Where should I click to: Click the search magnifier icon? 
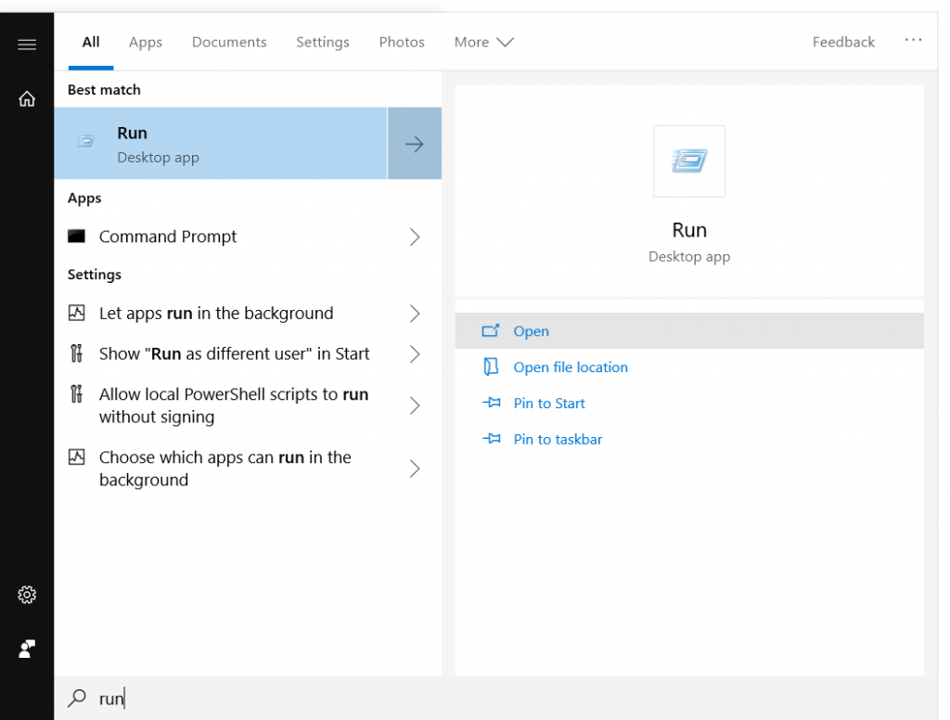pos(77,698)
